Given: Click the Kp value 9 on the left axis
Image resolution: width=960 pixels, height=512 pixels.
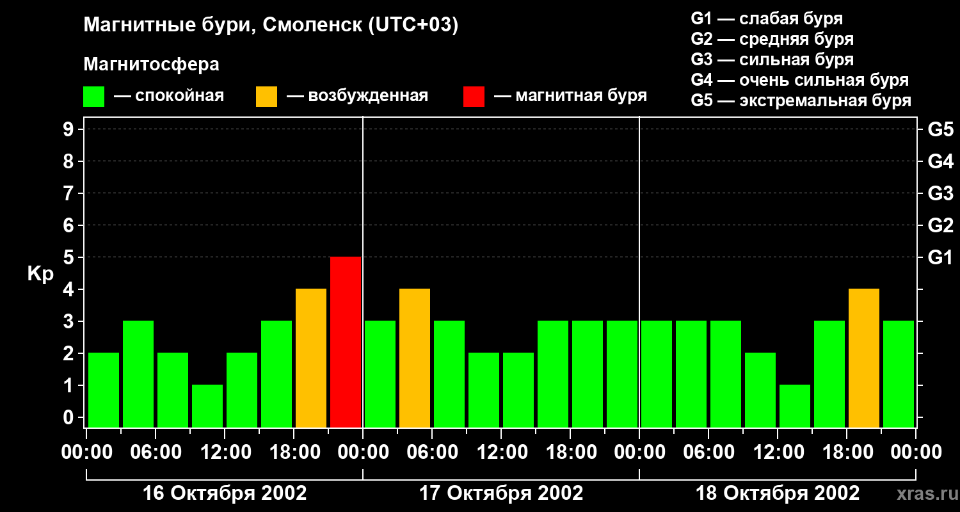Looking at the screenshot, I should click(x=69, y=130).
